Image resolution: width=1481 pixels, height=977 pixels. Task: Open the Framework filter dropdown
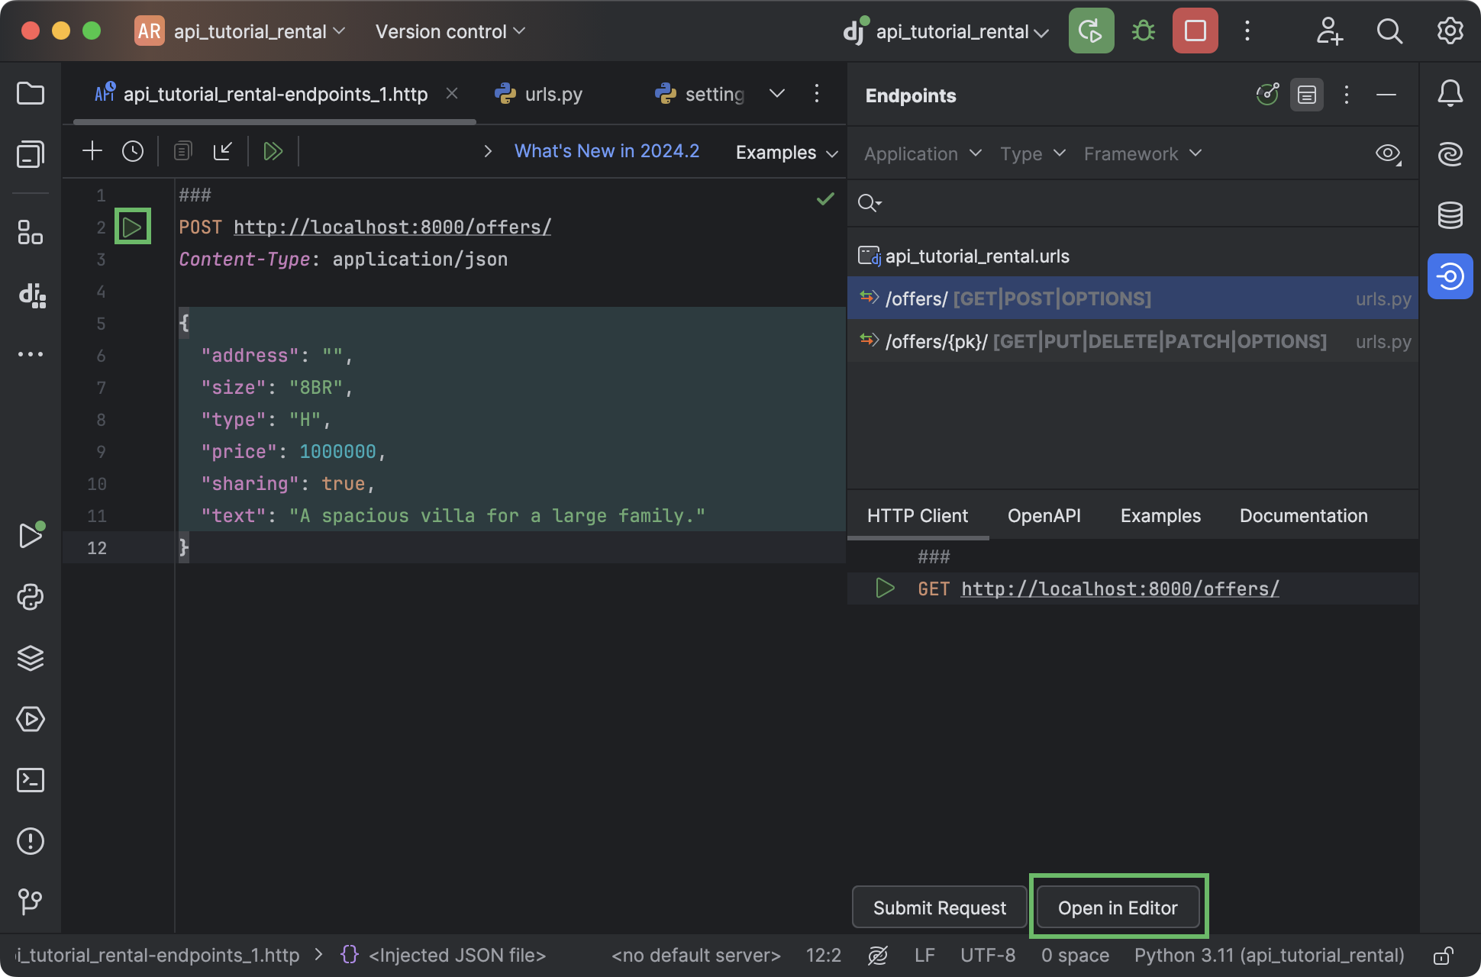click(x=1141, y=153)
